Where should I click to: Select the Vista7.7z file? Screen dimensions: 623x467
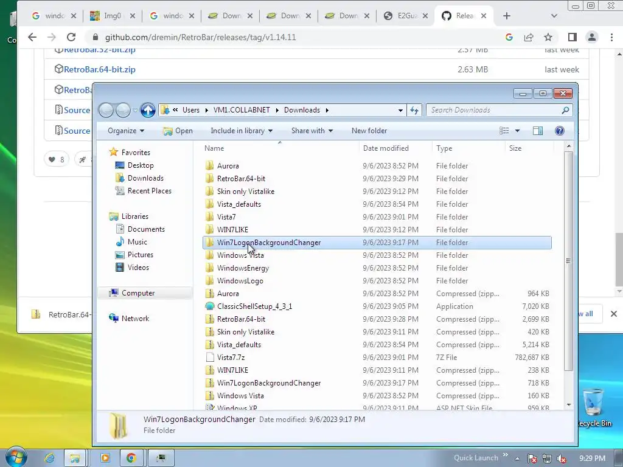[x=377, y=358]
